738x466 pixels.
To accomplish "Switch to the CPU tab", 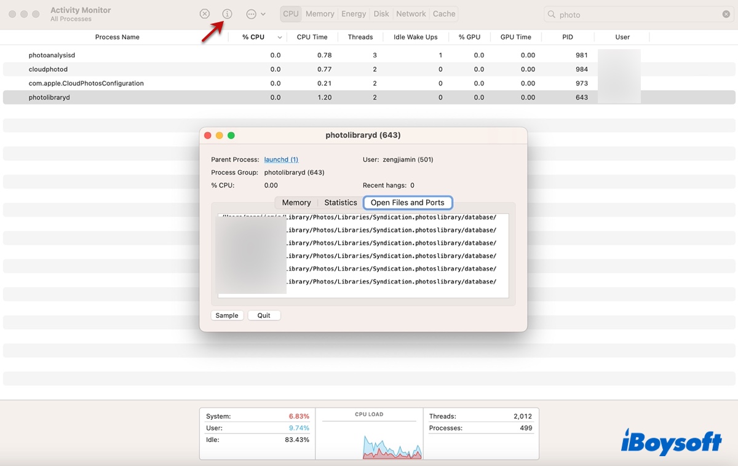I will (291, 14).
